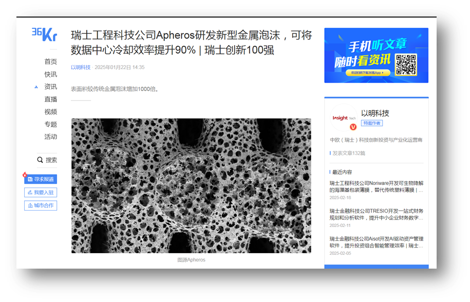Open the TRESIO financial planning article
This screenshot has height=302, width=470.
377,215
